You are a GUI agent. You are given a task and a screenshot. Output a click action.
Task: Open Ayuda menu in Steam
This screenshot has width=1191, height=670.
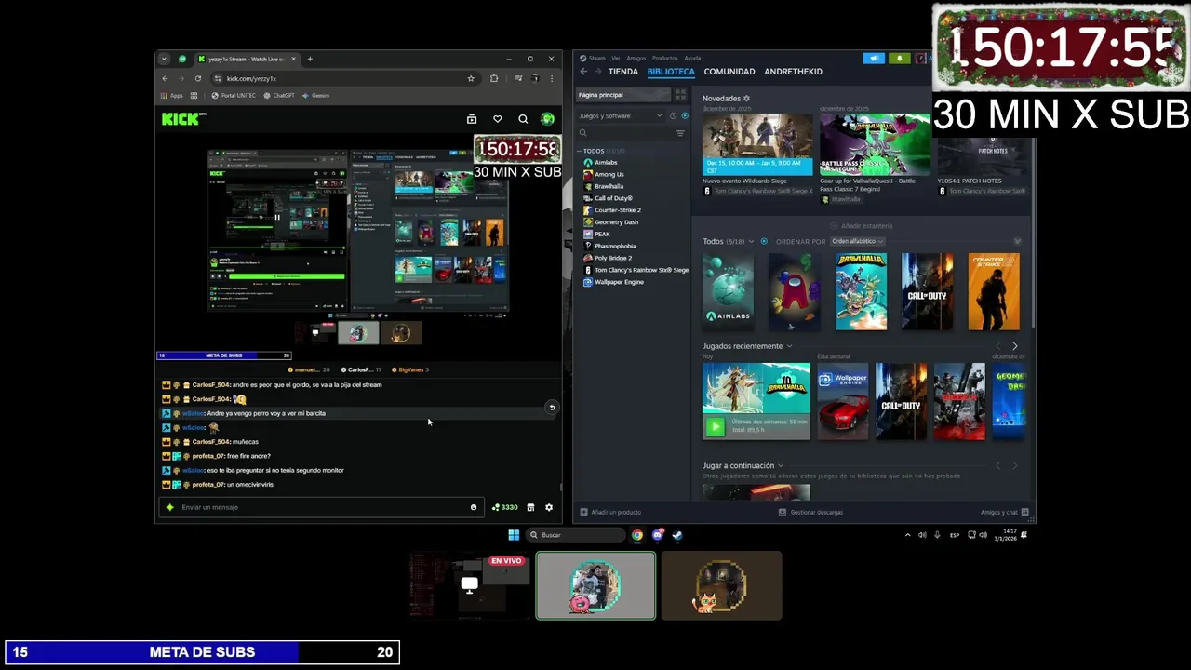coord(692,58)
